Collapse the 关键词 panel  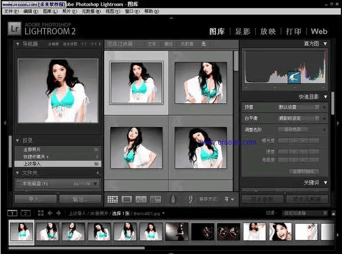325,183
